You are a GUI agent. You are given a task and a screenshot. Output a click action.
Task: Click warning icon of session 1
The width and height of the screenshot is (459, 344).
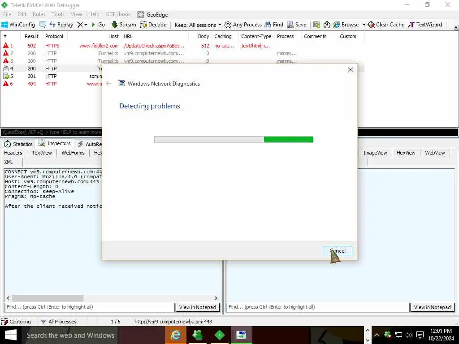(x=5, y=45)
